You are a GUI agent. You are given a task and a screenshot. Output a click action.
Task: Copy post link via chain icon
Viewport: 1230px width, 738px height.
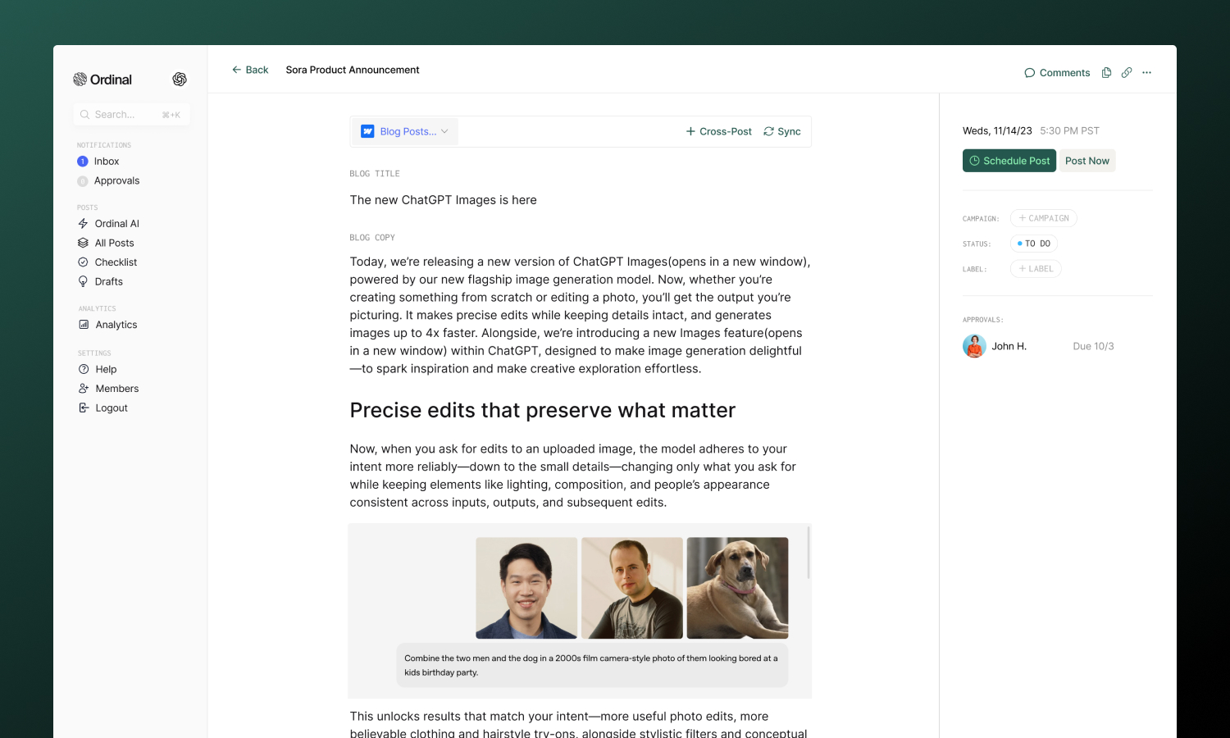point(1127,73)
